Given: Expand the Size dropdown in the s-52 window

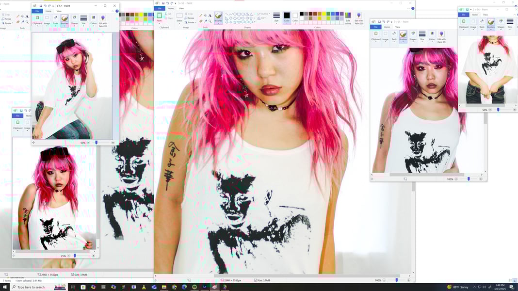Looking at the screenshot, I should coord(276,17).
